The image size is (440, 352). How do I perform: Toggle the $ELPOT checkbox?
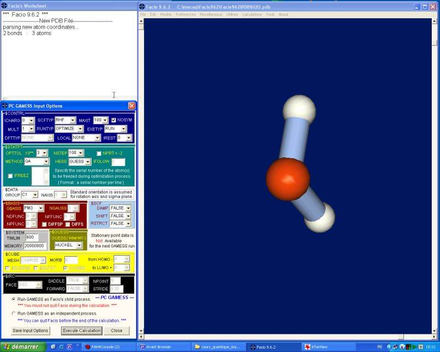(35, 268)
